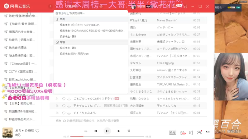248x139 pixels.
Task: Go to the previous track
Action: 96,131
